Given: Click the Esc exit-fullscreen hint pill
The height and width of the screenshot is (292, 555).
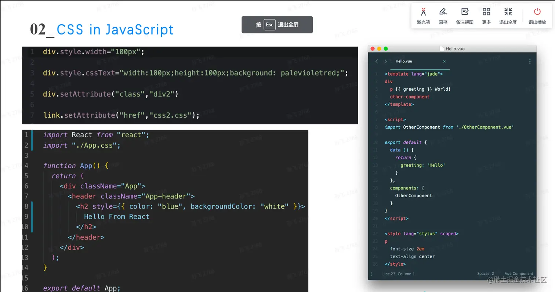Looking at the screenshot, I should pos(277,25).
